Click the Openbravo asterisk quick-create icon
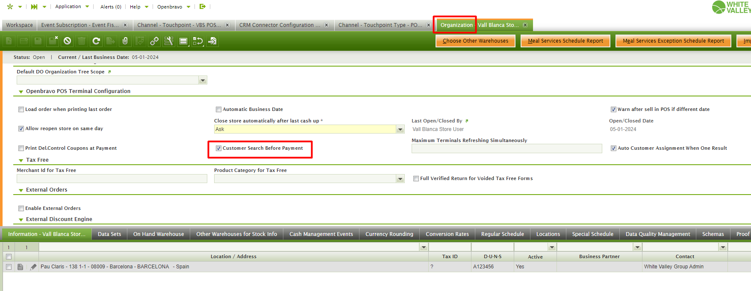The height and width of the screenshot is (291, 751). pyautogui.click(x=10, y=6)
